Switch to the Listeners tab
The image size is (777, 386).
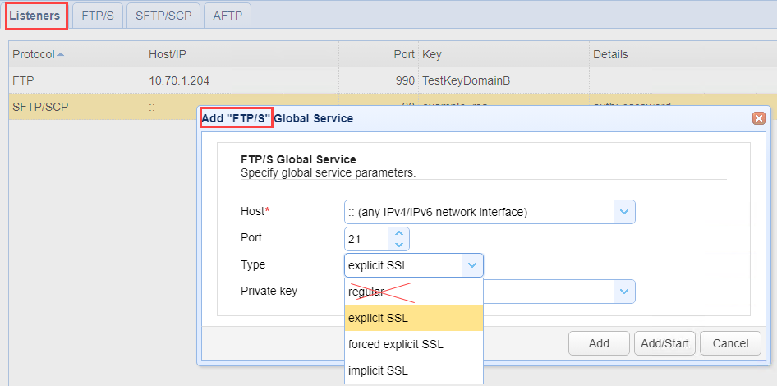coord(34,16)
